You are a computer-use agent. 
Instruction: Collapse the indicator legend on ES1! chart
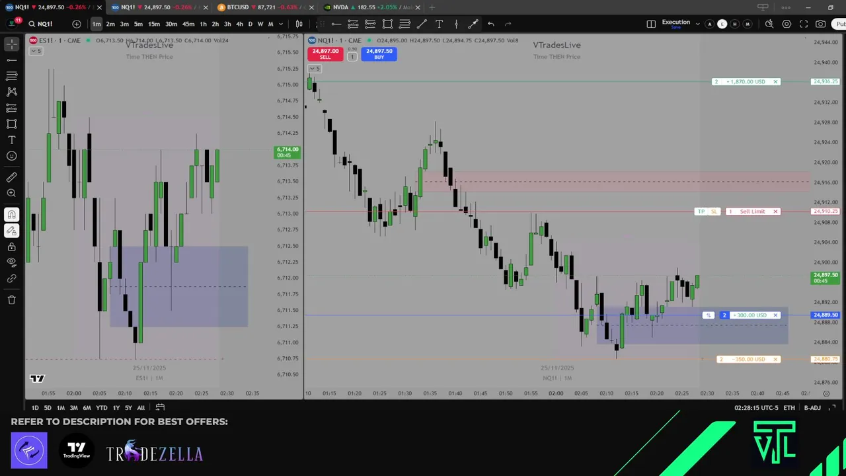coord(37,51)
